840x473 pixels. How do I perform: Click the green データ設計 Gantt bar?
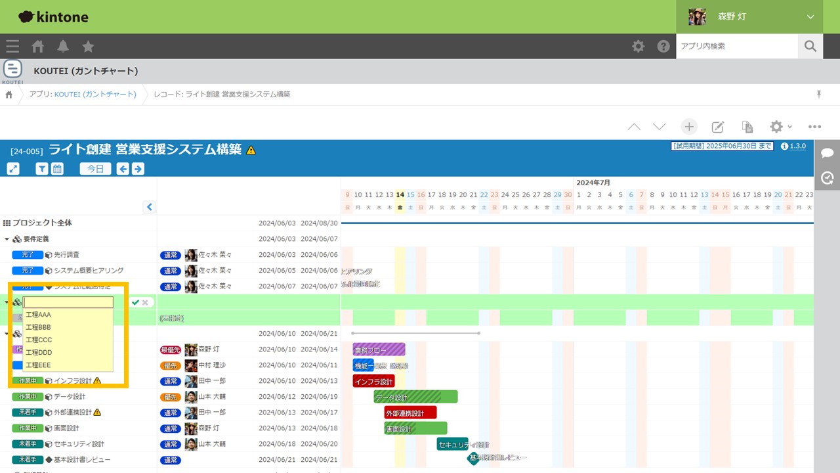coord(415,397)
